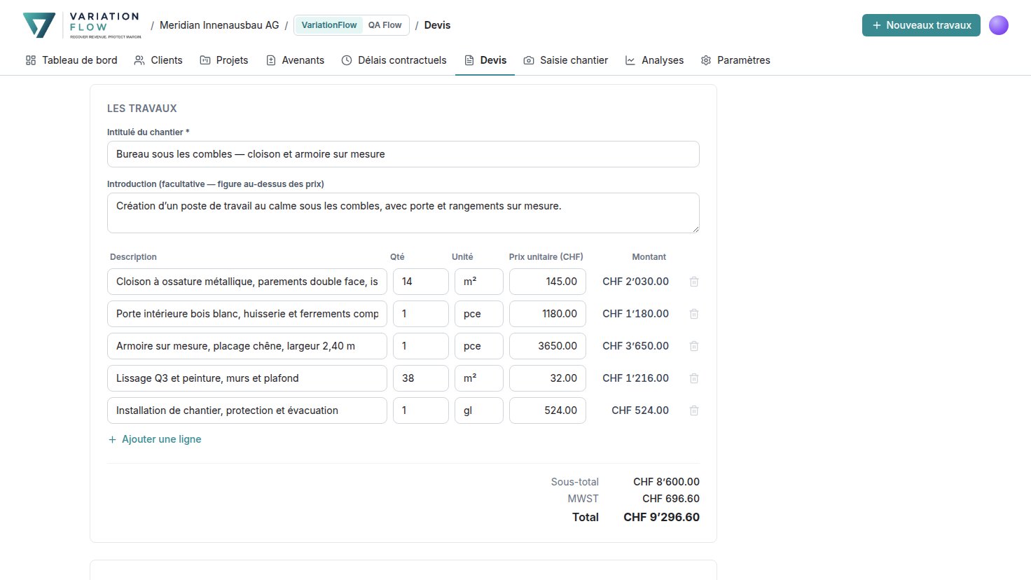The height and width of the screenshot is (580, 1031).
Task: Change unit price 3650.00 field
Action: click(x=548, y=346)
